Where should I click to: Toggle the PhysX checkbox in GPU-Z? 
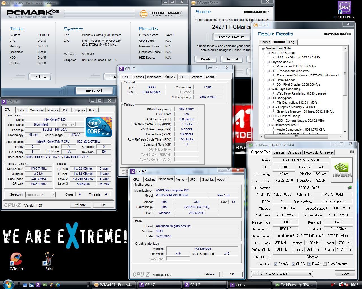pos(309,264)
